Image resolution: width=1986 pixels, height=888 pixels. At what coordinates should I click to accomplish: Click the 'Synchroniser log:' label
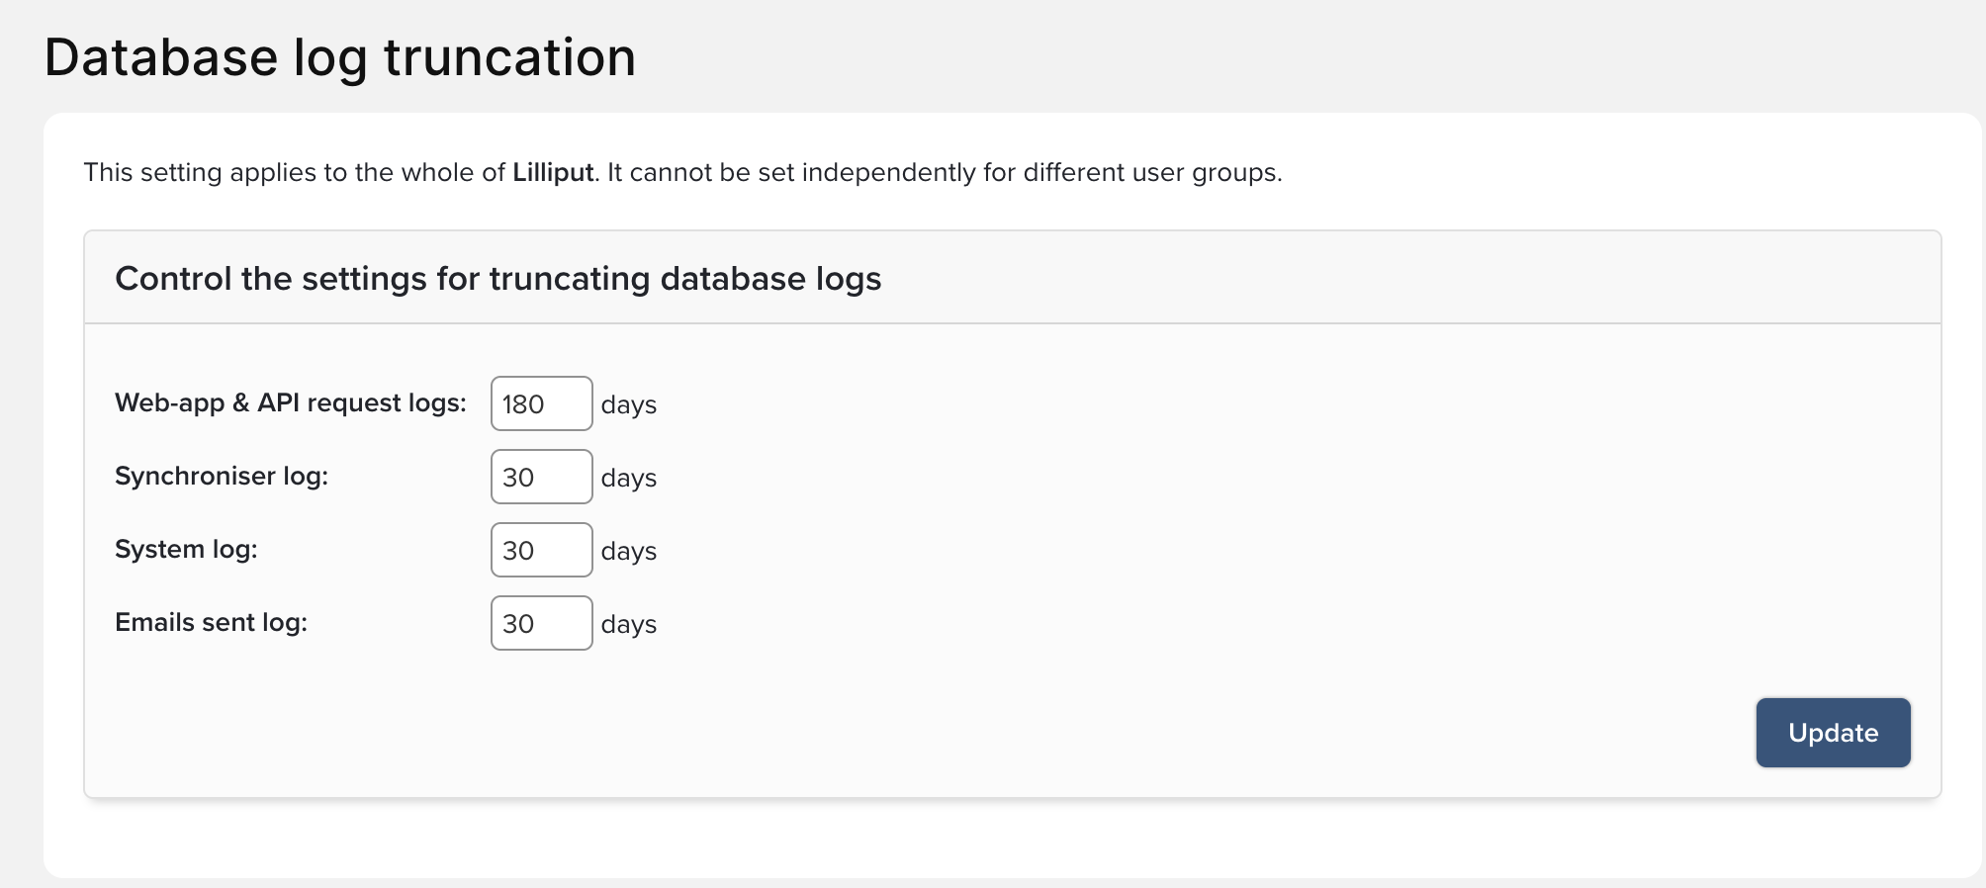[x=222, y=477]
